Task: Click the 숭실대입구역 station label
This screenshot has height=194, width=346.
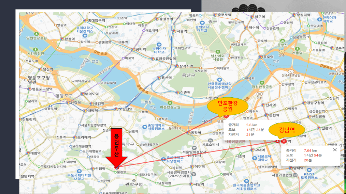Action: pyautogui.click(x=149, y=145)
